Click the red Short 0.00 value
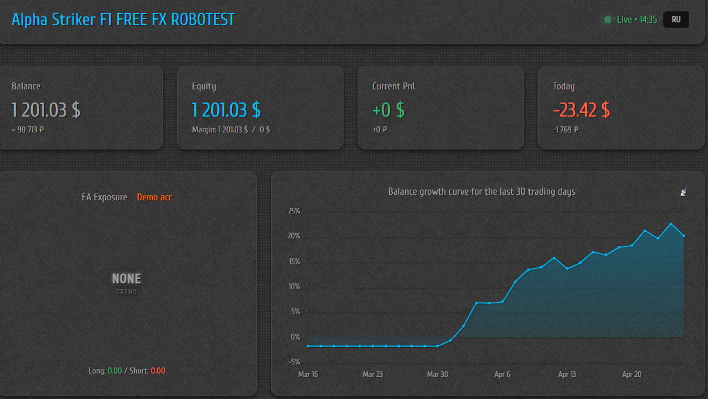708x399 pixels. click(x=158, y=371)
